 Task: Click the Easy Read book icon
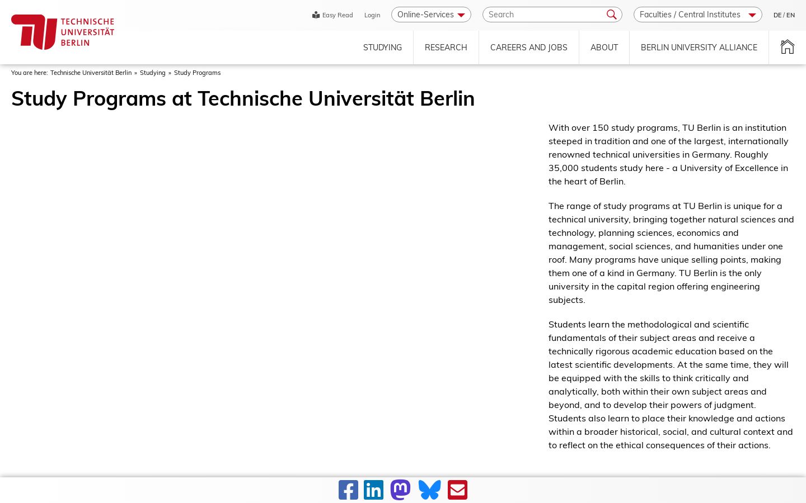pos(316,15)
